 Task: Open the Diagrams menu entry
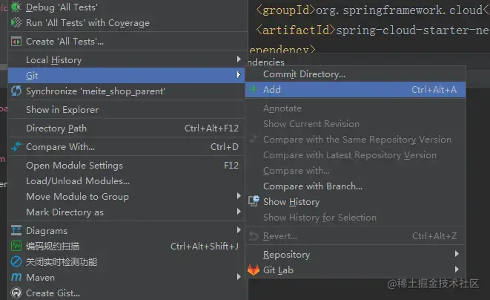(128, 230)
